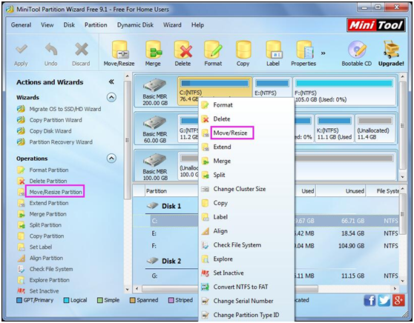The width and height of the screenshot is (414, 323).
Task: Show more toolbar items chevron
Action: point(323,53)
